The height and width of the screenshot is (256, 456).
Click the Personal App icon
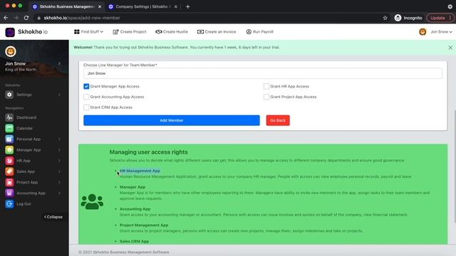(x=9, y=139)
